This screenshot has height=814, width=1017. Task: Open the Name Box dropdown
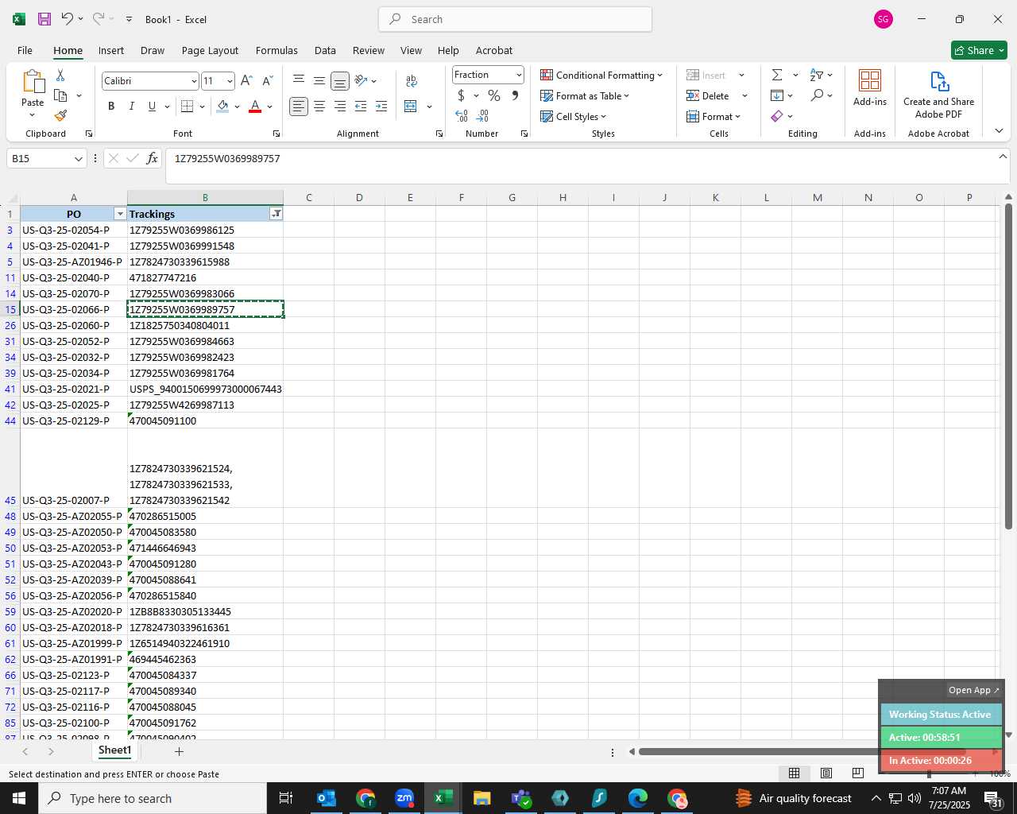coord(78,159)
